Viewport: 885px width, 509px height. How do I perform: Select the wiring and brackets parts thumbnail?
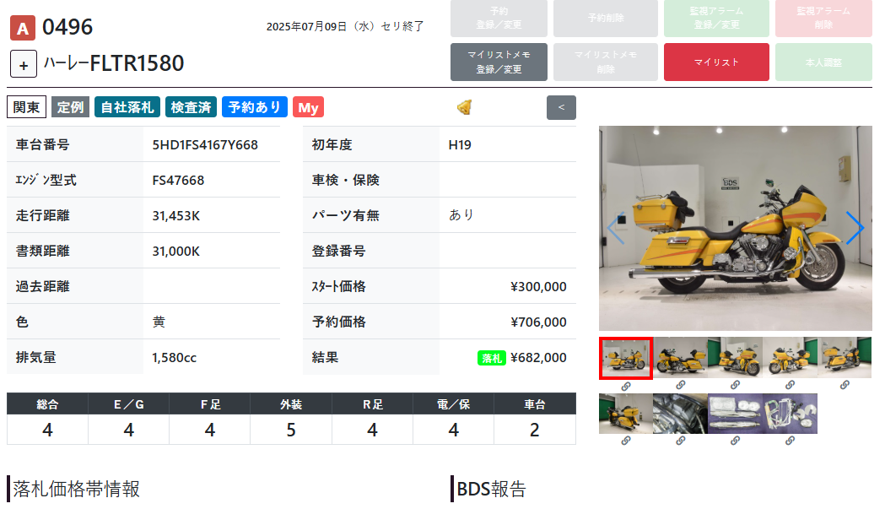tap(790, 414)
